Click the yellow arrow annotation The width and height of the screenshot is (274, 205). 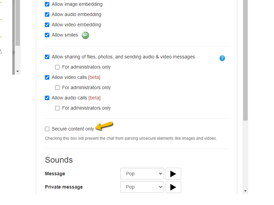pyautogui.click(x=103, y=127)
